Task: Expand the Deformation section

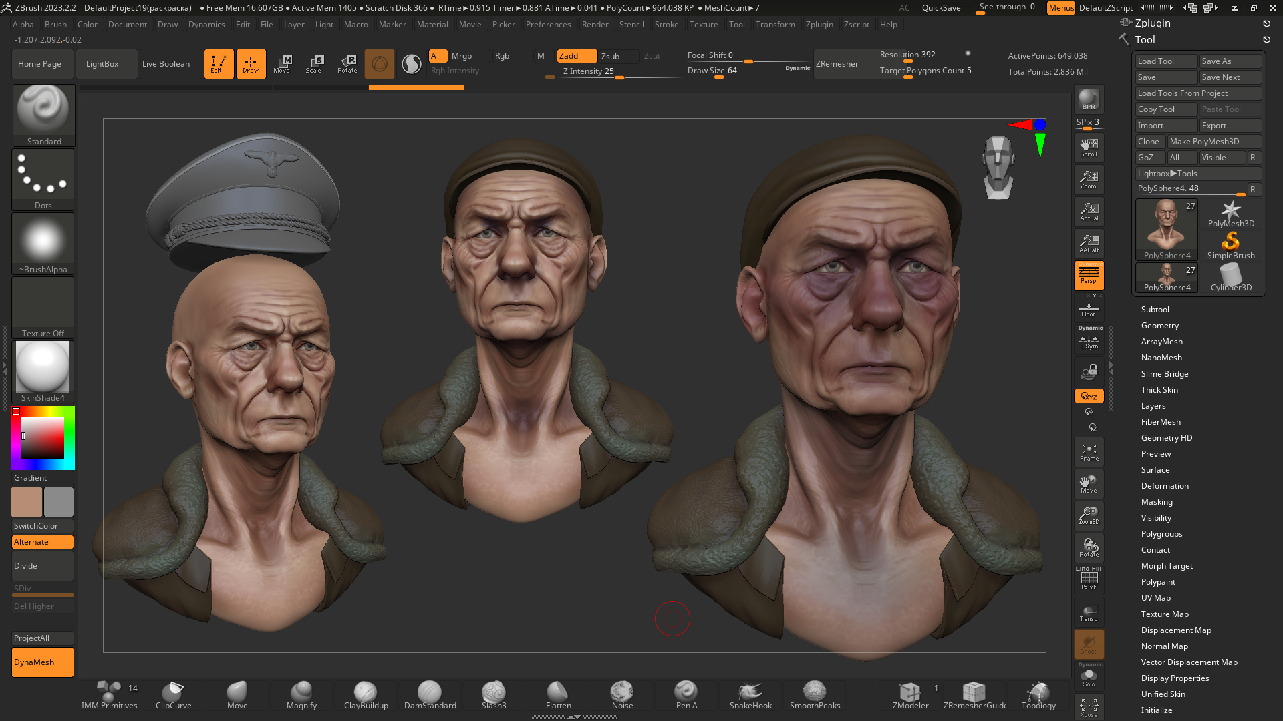Action: (x=1165, y=486)
